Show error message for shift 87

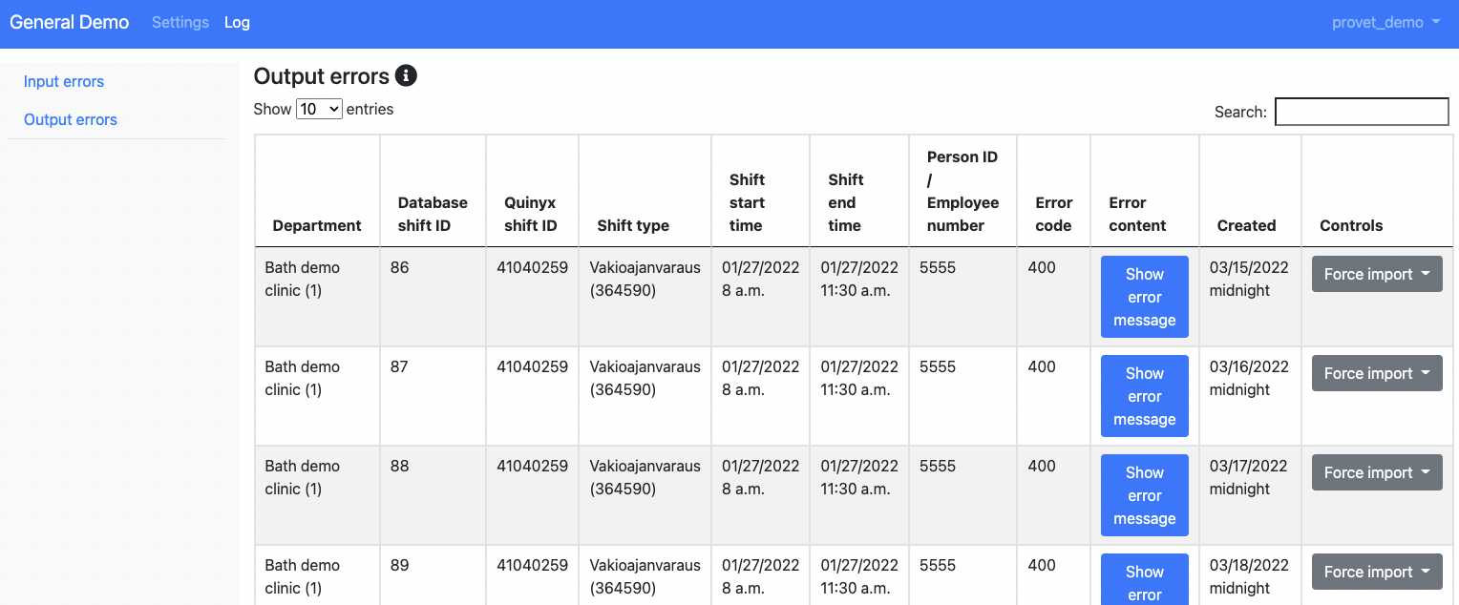(1144, 396)
